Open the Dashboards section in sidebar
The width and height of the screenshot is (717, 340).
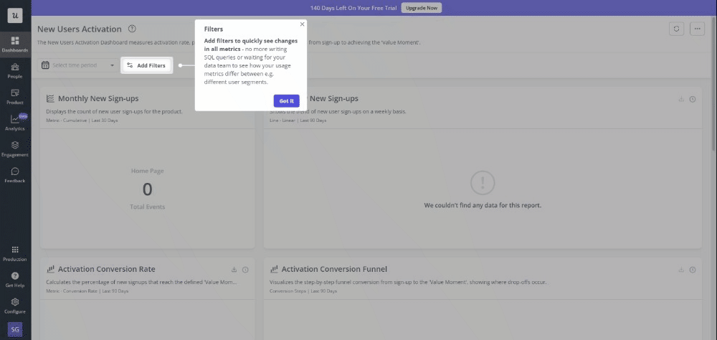(x=15, y=43)
